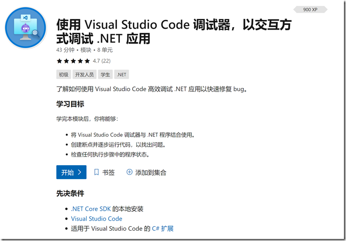The height and width of the screenshot is (241, 346).
Task: Click the 检查任何执行步骤中的程序状态 bullet
Action: (110, 155)
